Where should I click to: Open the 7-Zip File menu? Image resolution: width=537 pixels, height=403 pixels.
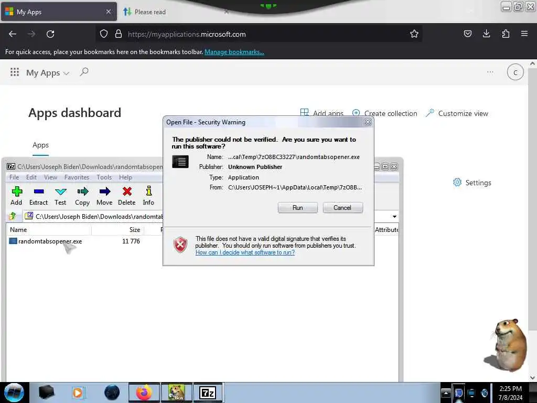tap(14, 177)
